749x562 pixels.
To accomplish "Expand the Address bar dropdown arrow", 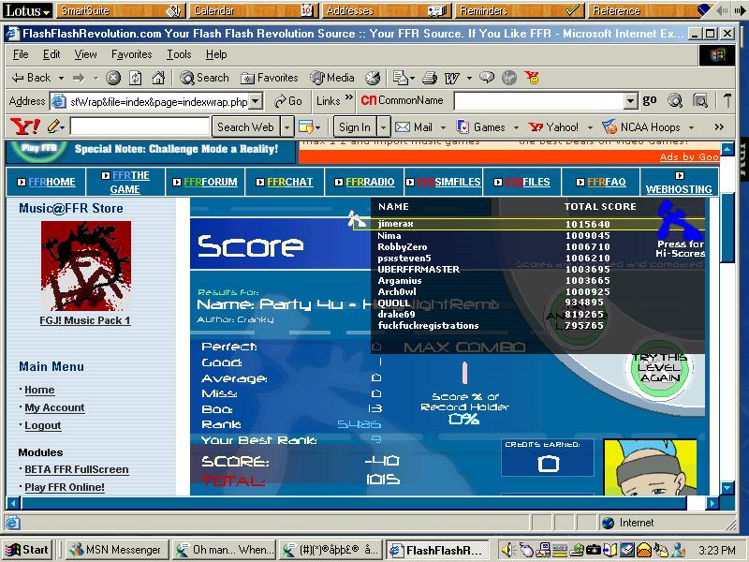I will (256, 101).
